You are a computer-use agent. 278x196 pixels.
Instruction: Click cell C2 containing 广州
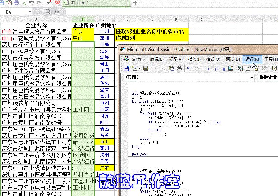[104, 32]
